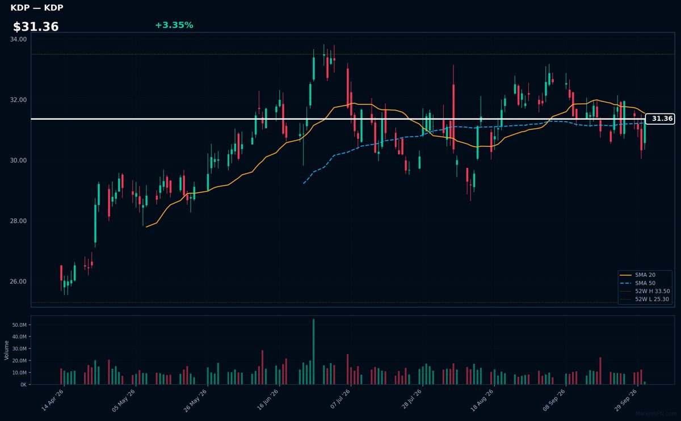The height and width of the screenshot is (421, 681).
Task: Click the 34.00 price axis label
Action: [18, 39]
